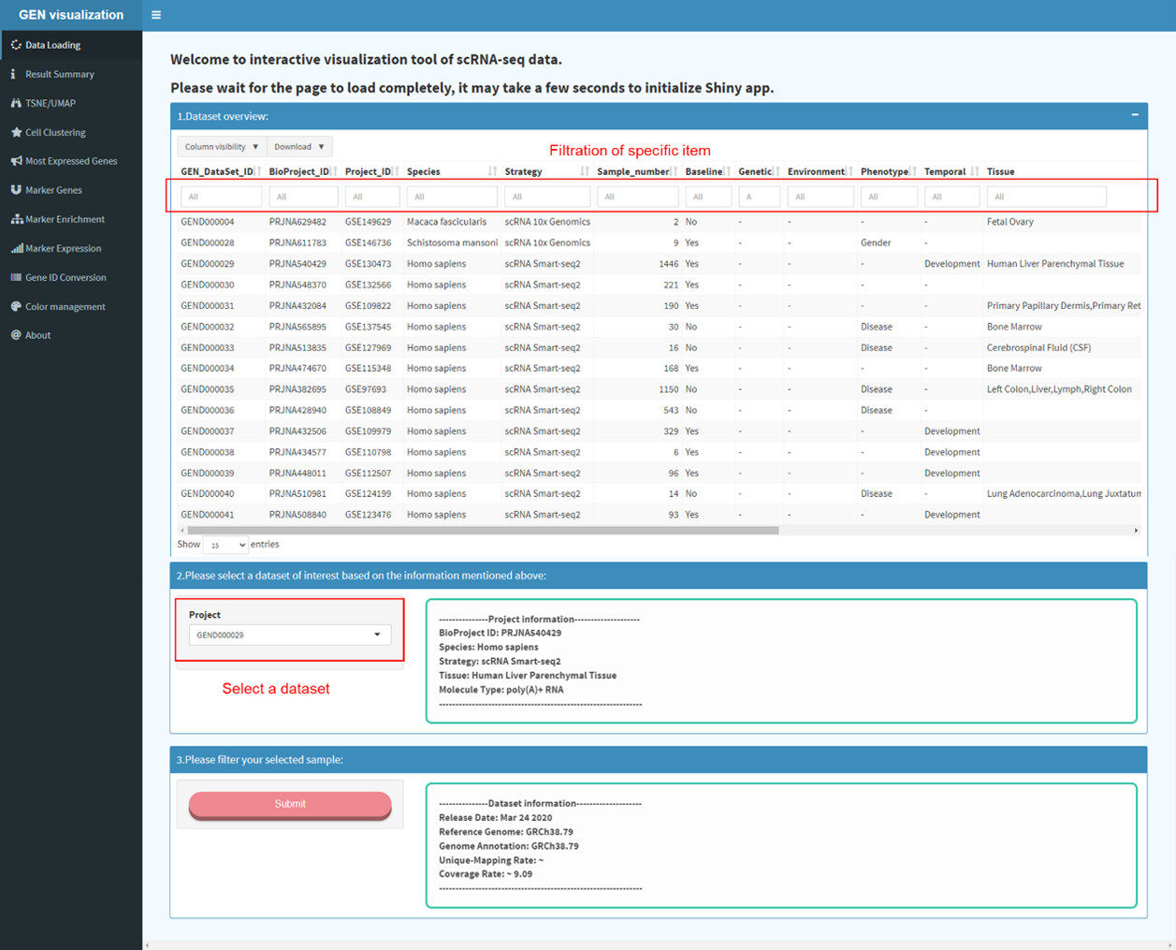Click the Result Summary info icon
Screen dimensions: 1176x950
[x=13, y=74]
